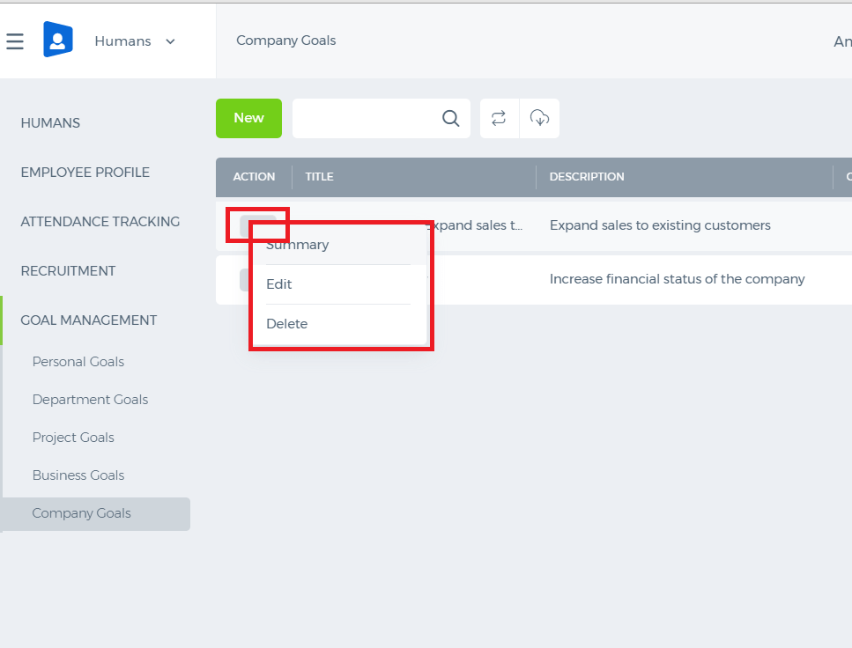Choose Summary from the action menu
The height and width of the screenshot is (648, 852).
coord(297,245)
